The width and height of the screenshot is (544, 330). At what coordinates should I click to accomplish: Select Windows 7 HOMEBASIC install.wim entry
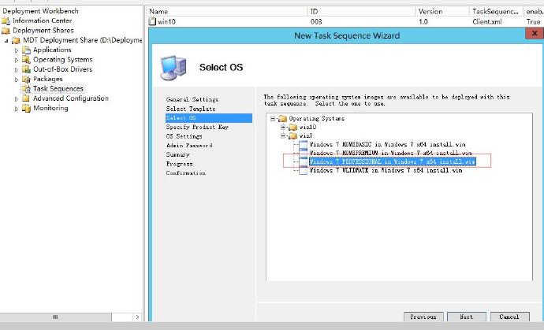(387, 145)
